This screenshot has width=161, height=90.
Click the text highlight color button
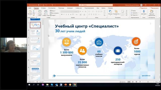81,14
